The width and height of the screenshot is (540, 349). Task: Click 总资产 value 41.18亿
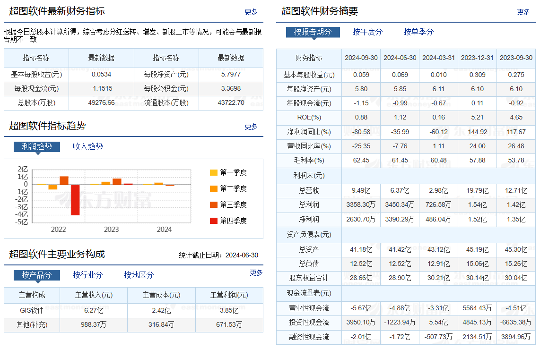point(361,250)
